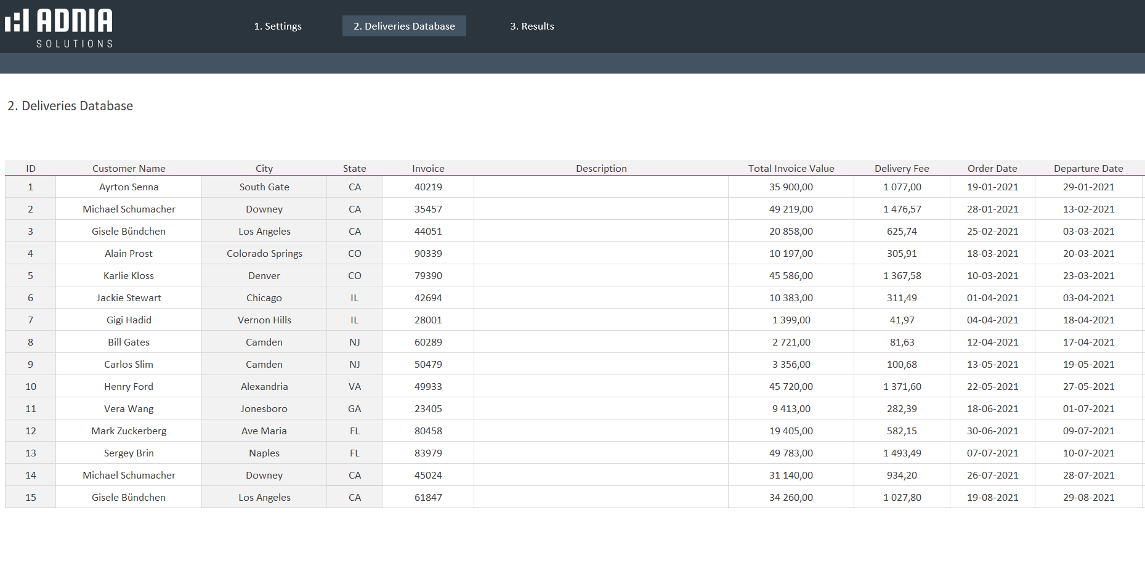
Task: Click the Adnia Solutions logo
Action: (x=59, y=27)
